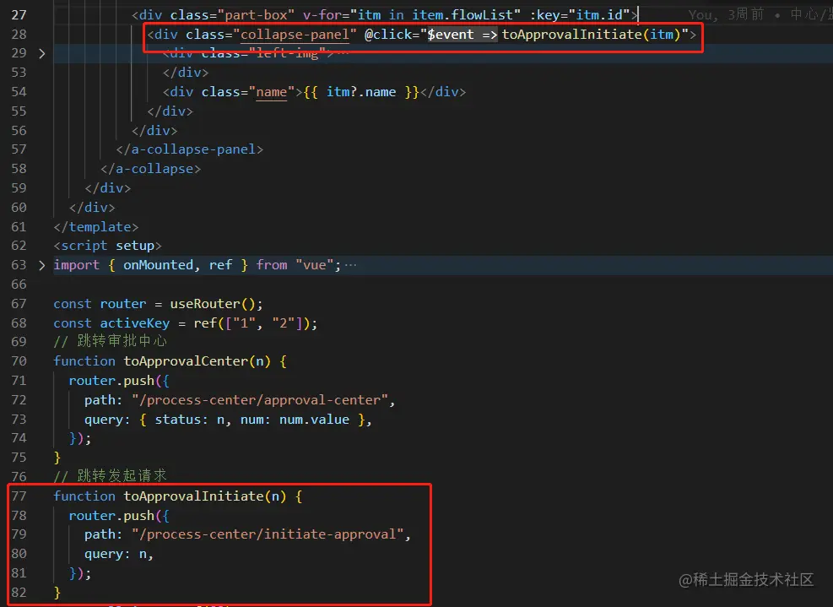Click line number 28 in the gutter
833x607 pixels.
click(19, 34)
